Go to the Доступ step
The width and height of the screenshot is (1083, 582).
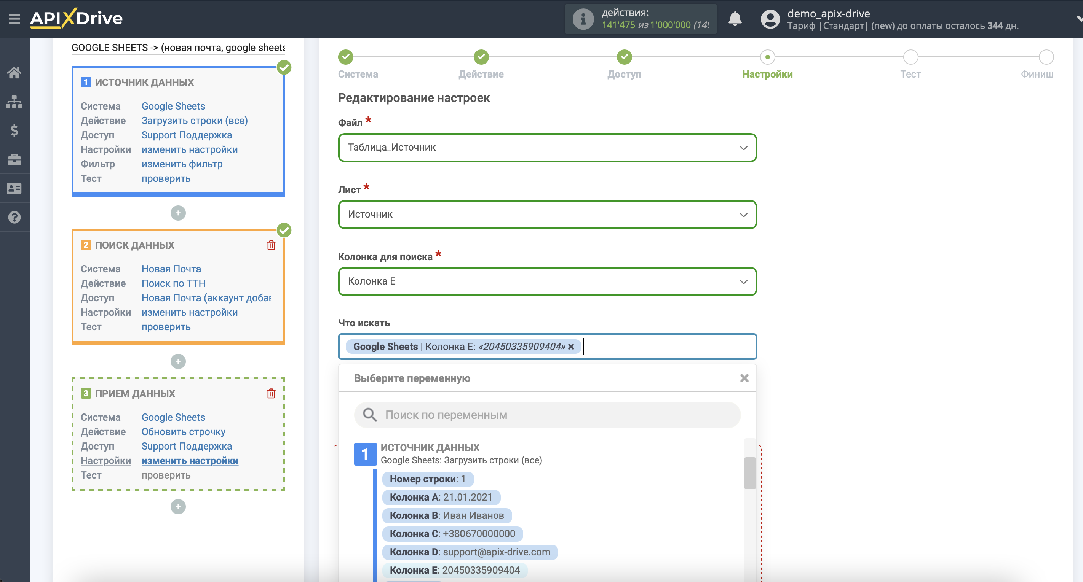(x=624, y=57)
